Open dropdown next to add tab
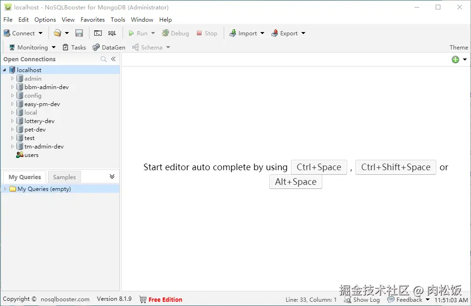The height and width of the screenshot is (306, 471). coord(465,59)
